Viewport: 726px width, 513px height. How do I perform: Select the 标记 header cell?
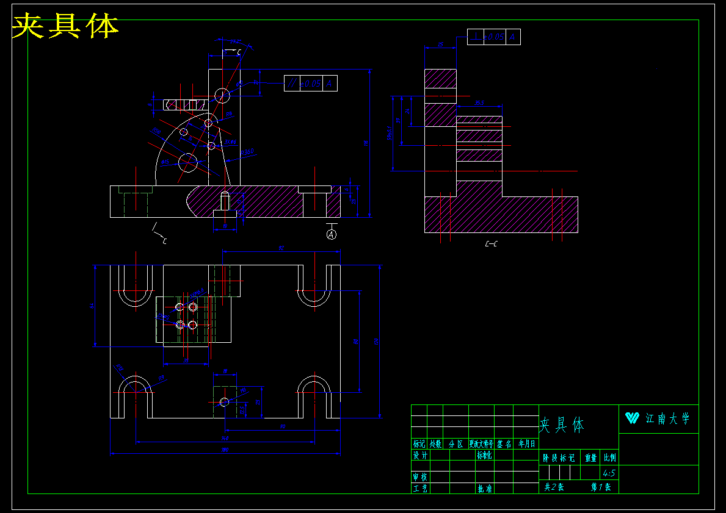coord(419,443)
